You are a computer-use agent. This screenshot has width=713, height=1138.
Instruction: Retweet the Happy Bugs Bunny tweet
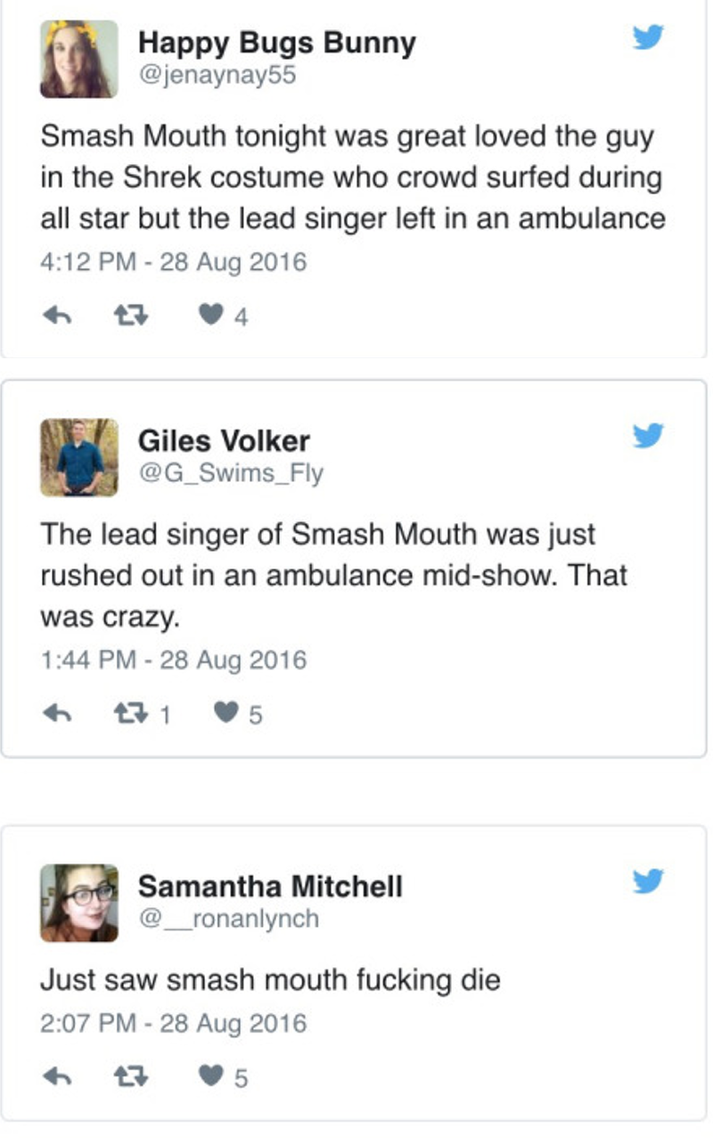pyautogui.click(x=134, y=316)
